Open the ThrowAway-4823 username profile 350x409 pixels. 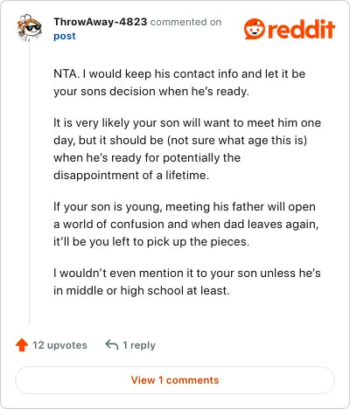click(100, 22)
